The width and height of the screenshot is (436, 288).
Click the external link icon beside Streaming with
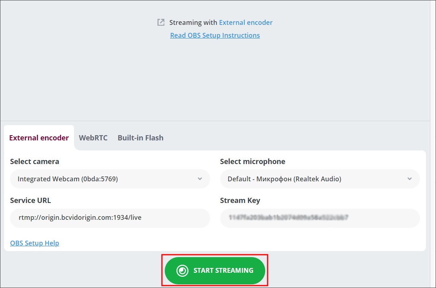[x=161, y=22]
